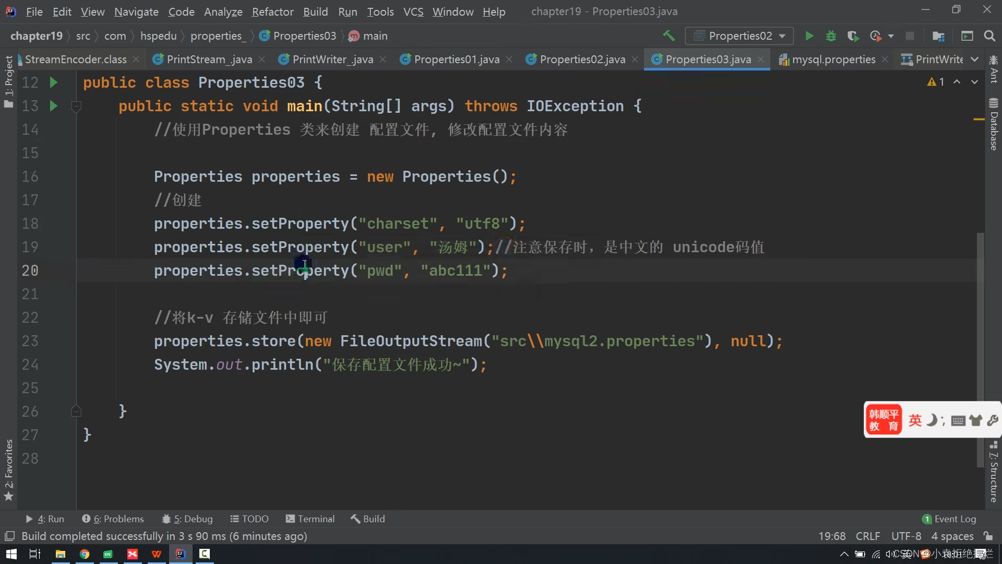Open Search Everywhere magnifier icon
Viewport: 1002px width, 564px height.
point(989,36)
